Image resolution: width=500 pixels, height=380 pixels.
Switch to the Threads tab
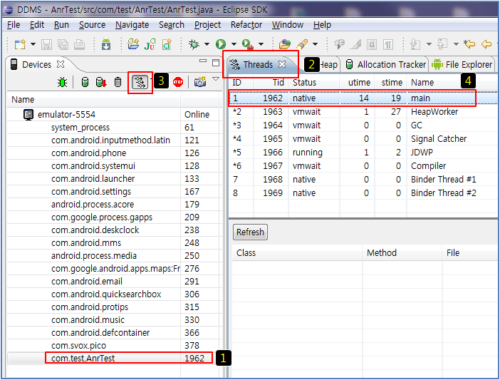(258, 64)
